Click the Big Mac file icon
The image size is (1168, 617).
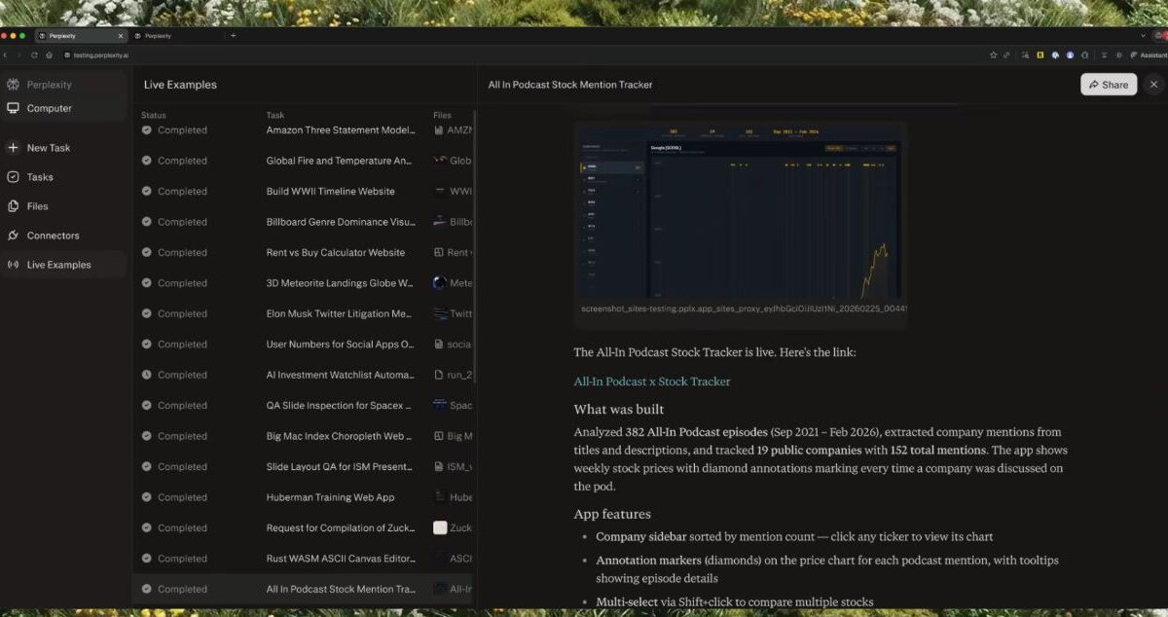click(440, 436)
